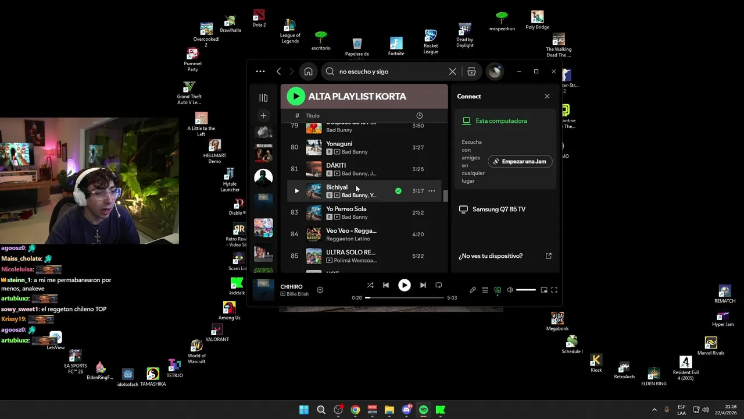744x419 pixels.
Task: Sort the list by the Título column
Action: (x=313, y=116)
